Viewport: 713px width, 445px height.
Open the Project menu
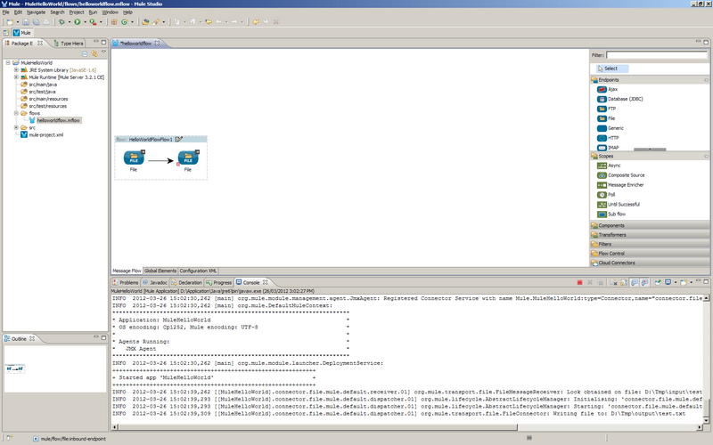(x=77, y=12)
